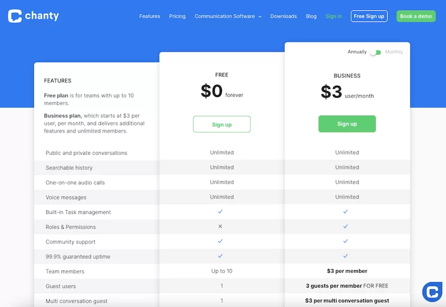Click '$3 per member' Business value

point(347,271)
